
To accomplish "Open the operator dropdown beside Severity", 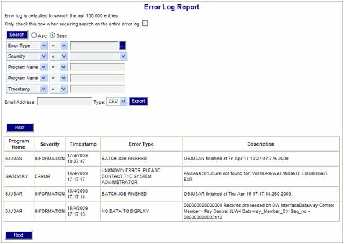I will point(58,56).
